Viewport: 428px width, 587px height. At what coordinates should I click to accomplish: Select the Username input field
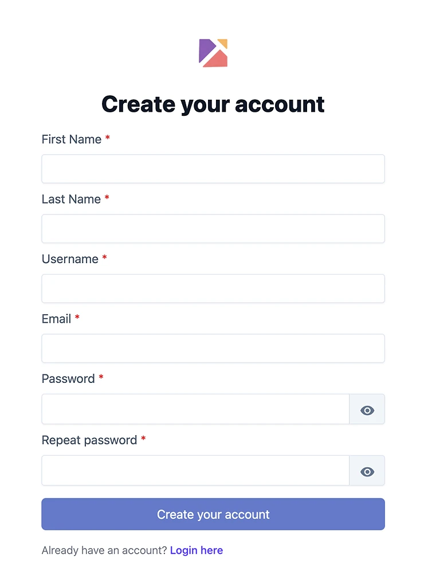tap(213, 288)
